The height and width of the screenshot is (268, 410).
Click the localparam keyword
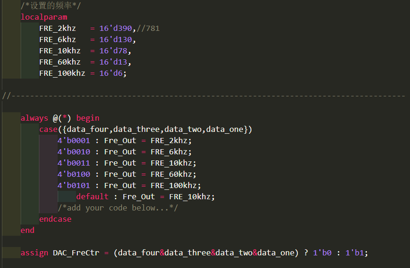(x=44, y=17)
